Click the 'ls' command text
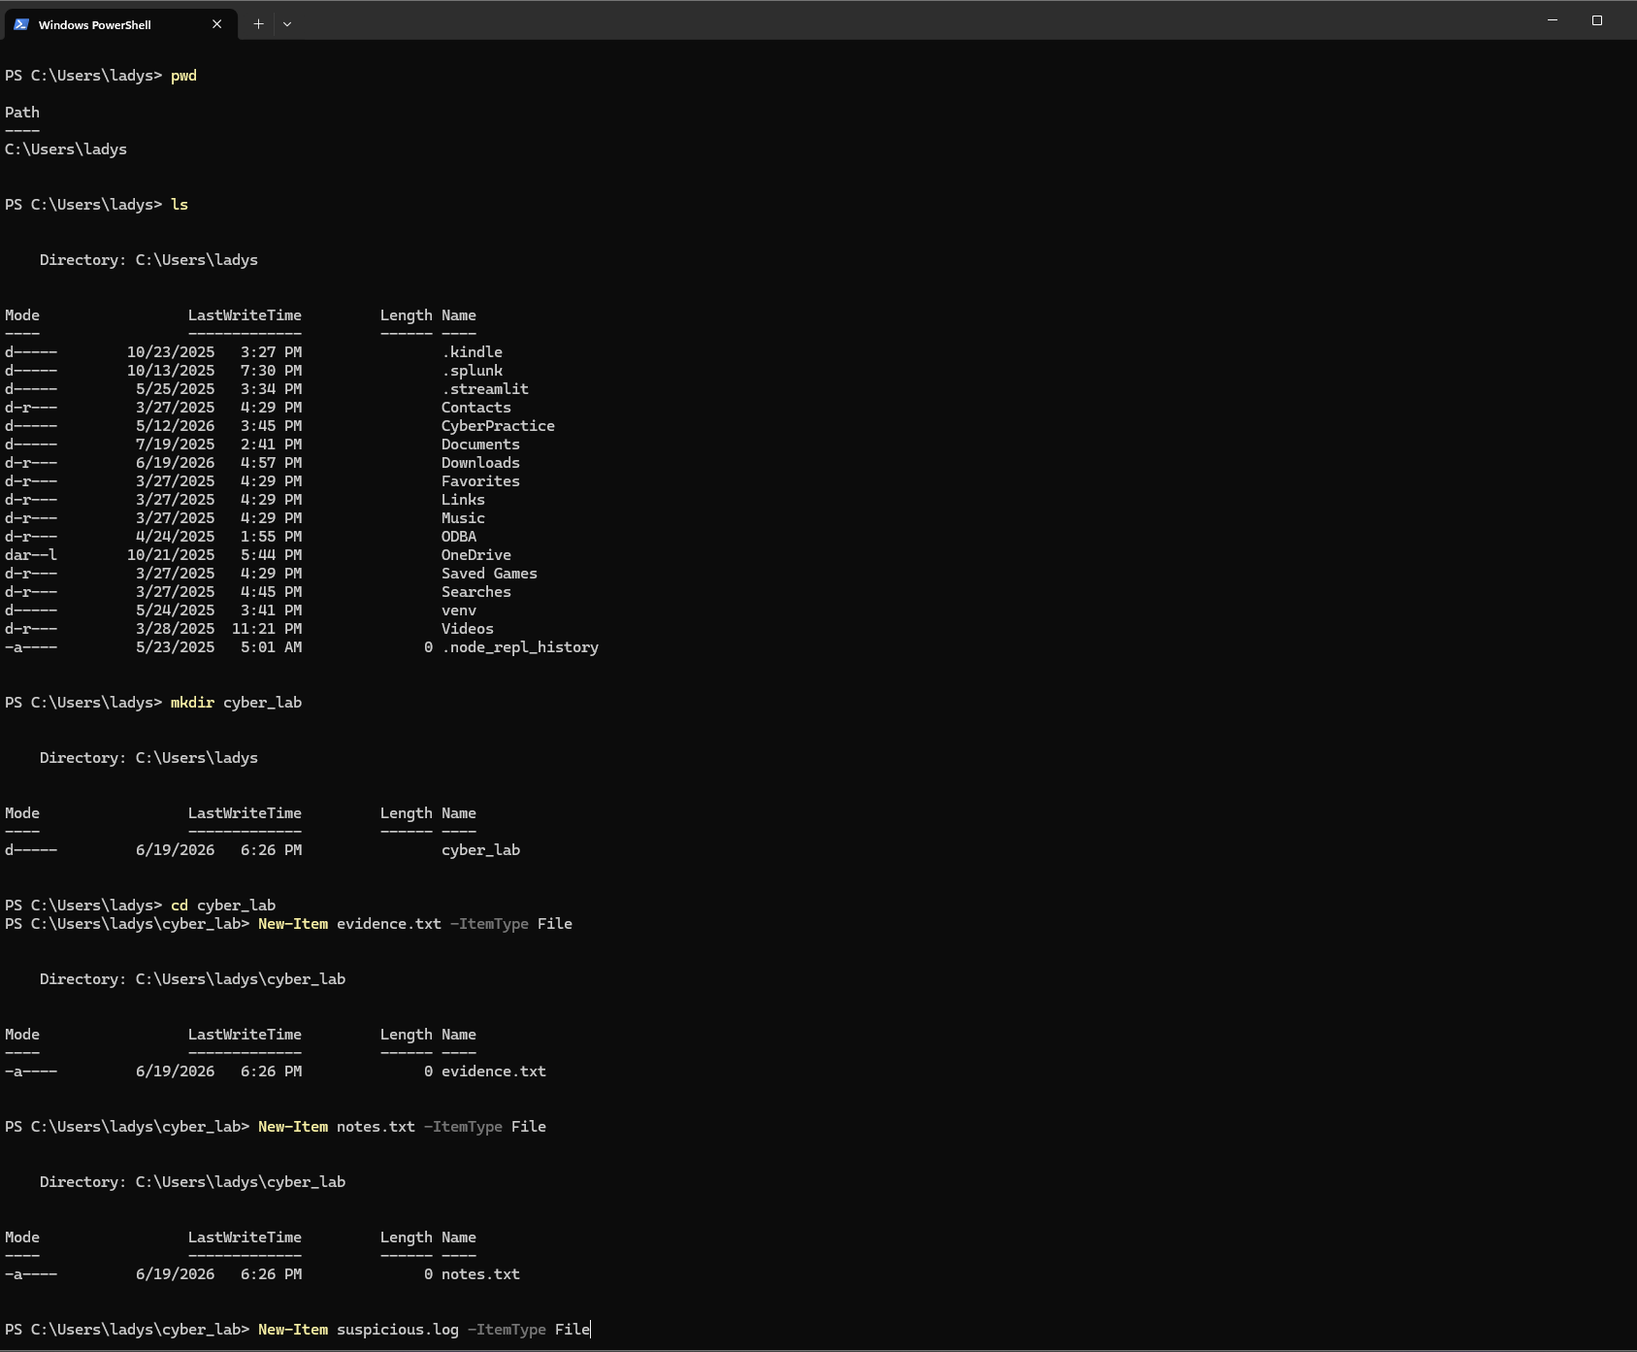1637x1352 pixels. tap(180, 205)
